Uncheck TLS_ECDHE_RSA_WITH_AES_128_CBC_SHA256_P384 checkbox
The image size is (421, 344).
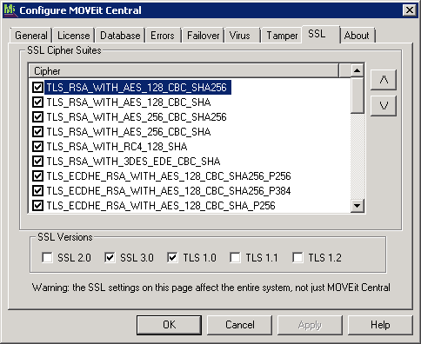pos(37,190)
